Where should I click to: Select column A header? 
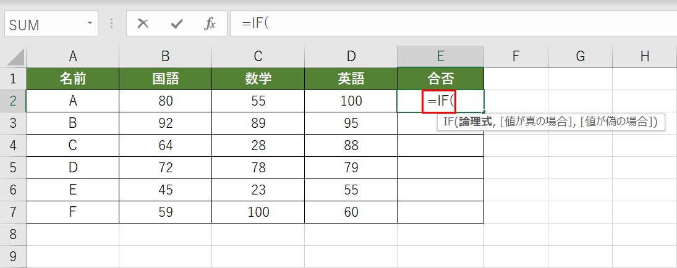pos(73,56)
